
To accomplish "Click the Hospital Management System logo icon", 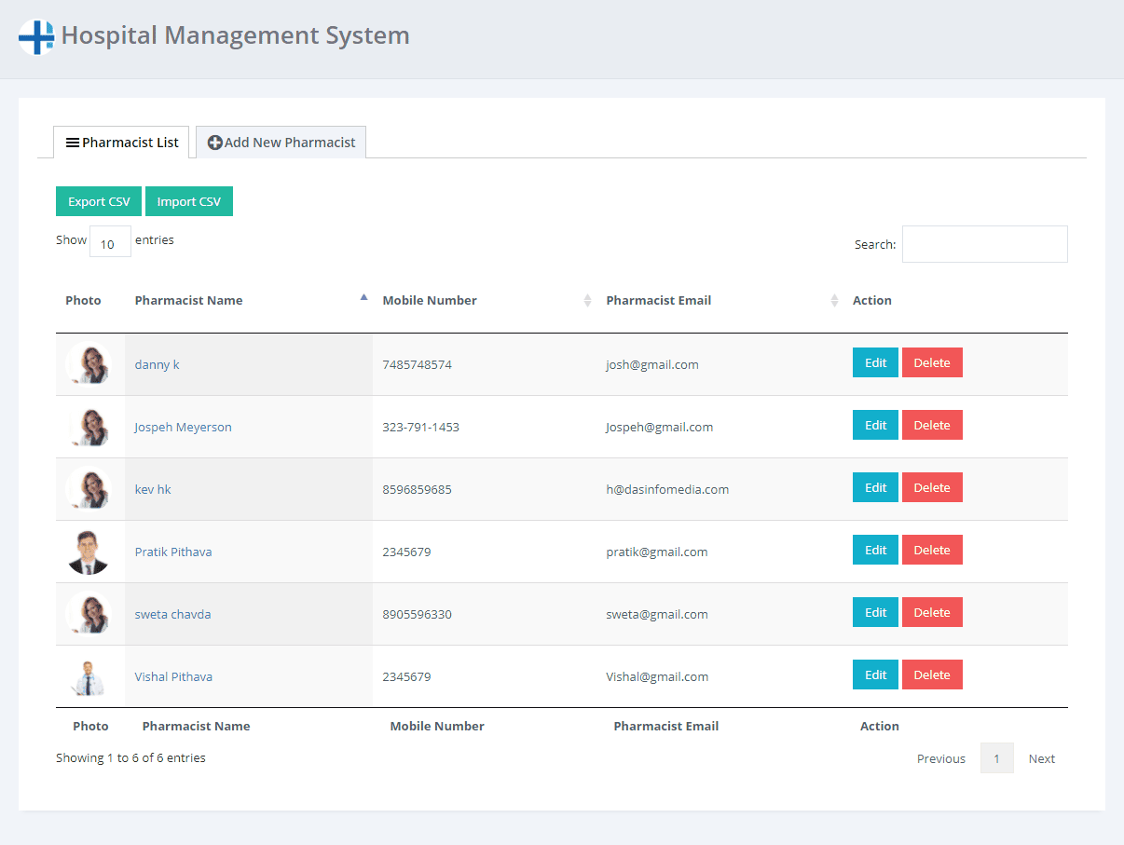I will click(36, 37).
